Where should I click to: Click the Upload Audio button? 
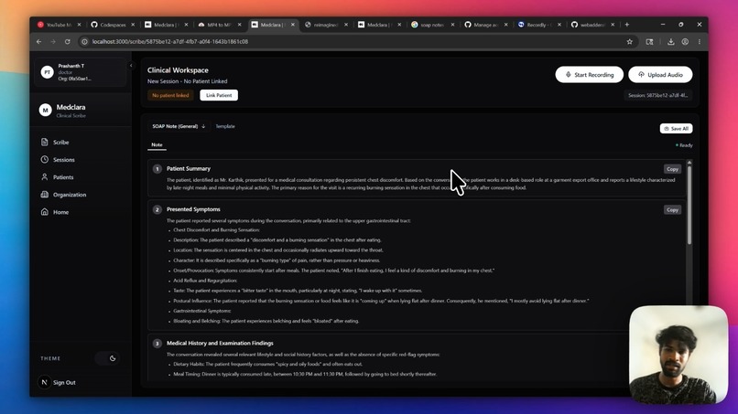pos(660,75)
